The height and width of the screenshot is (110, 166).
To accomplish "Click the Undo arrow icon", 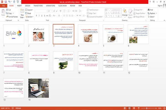I will pos(9,2).
